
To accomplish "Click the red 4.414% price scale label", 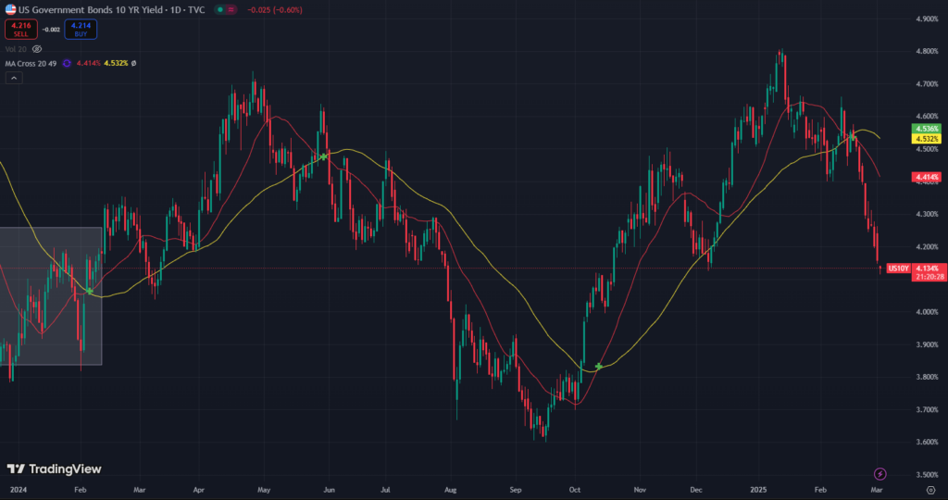I will coord(926,177).
